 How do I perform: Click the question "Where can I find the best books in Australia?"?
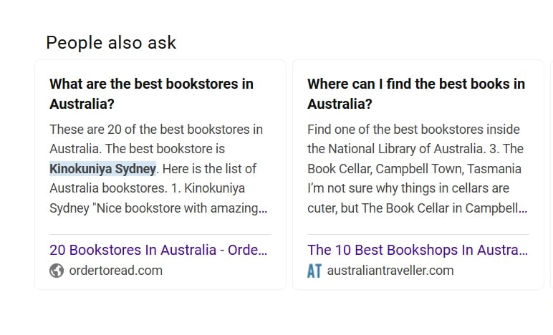point(415,94)
